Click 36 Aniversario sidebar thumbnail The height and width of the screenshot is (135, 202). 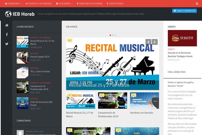click(23, 103)
